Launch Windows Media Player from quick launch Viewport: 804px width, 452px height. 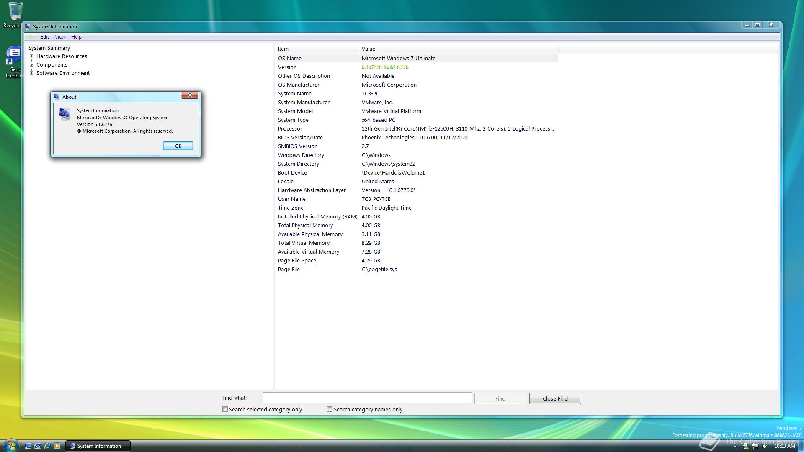pyautogui.click(x=57, y=446)
